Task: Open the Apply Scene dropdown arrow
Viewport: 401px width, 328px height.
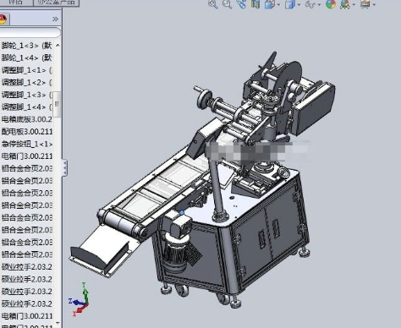Action: pyautogui.click(x=354, y=5)
